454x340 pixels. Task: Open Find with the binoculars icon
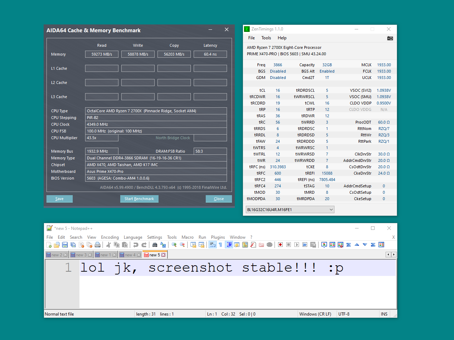coord(155,245)
